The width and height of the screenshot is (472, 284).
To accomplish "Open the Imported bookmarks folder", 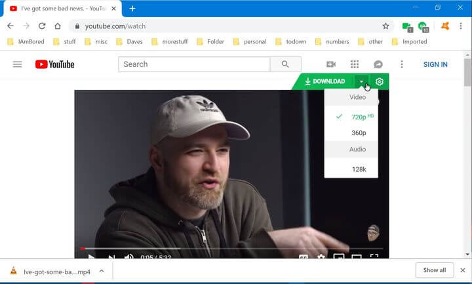I will coord(409,41).
